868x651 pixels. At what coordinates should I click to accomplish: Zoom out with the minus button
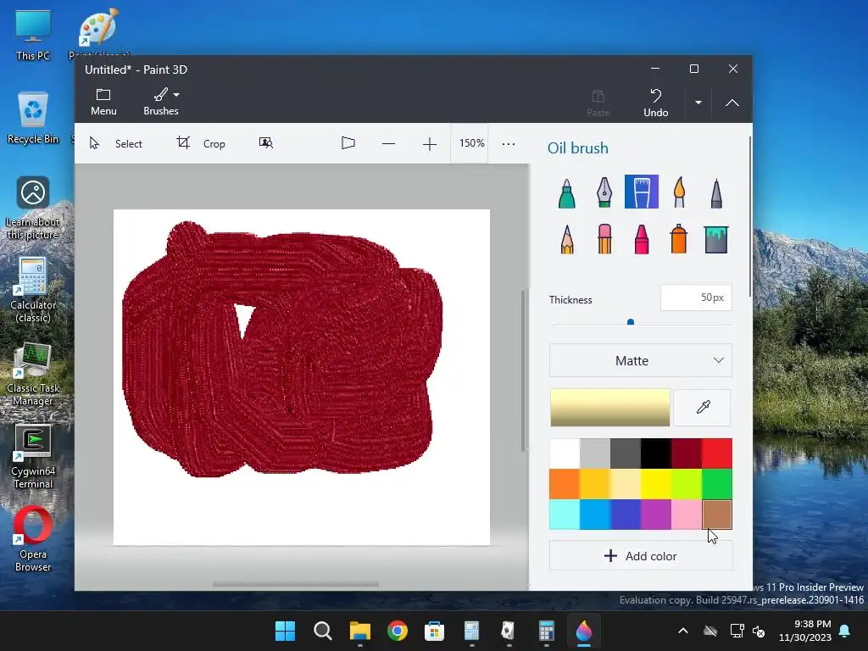pyautogui.click(x=388, y=144)
